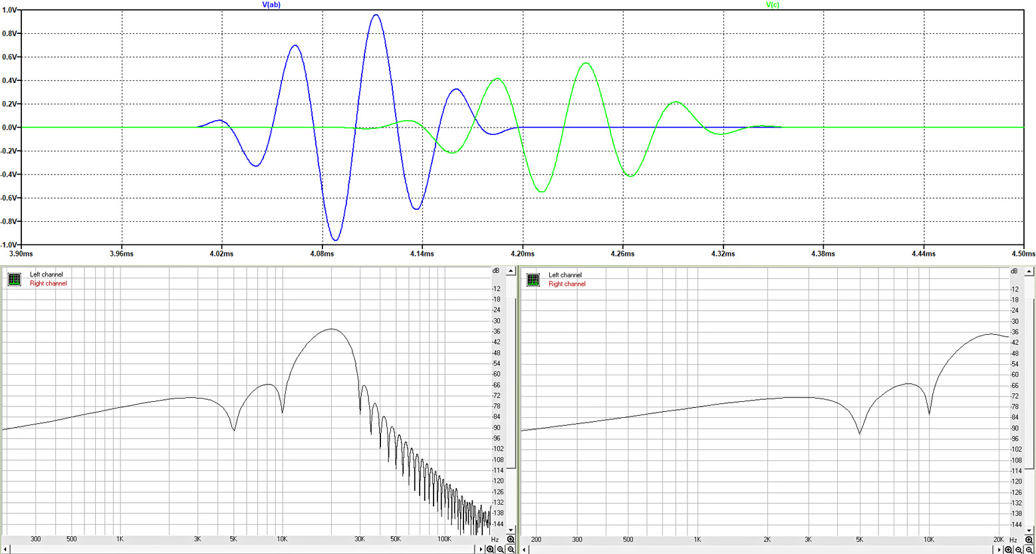Viewport: 1036px width, 554px height.
Task: Click dB scroll-up arrow in left spectrum panel
Action: tap(511, 271)
